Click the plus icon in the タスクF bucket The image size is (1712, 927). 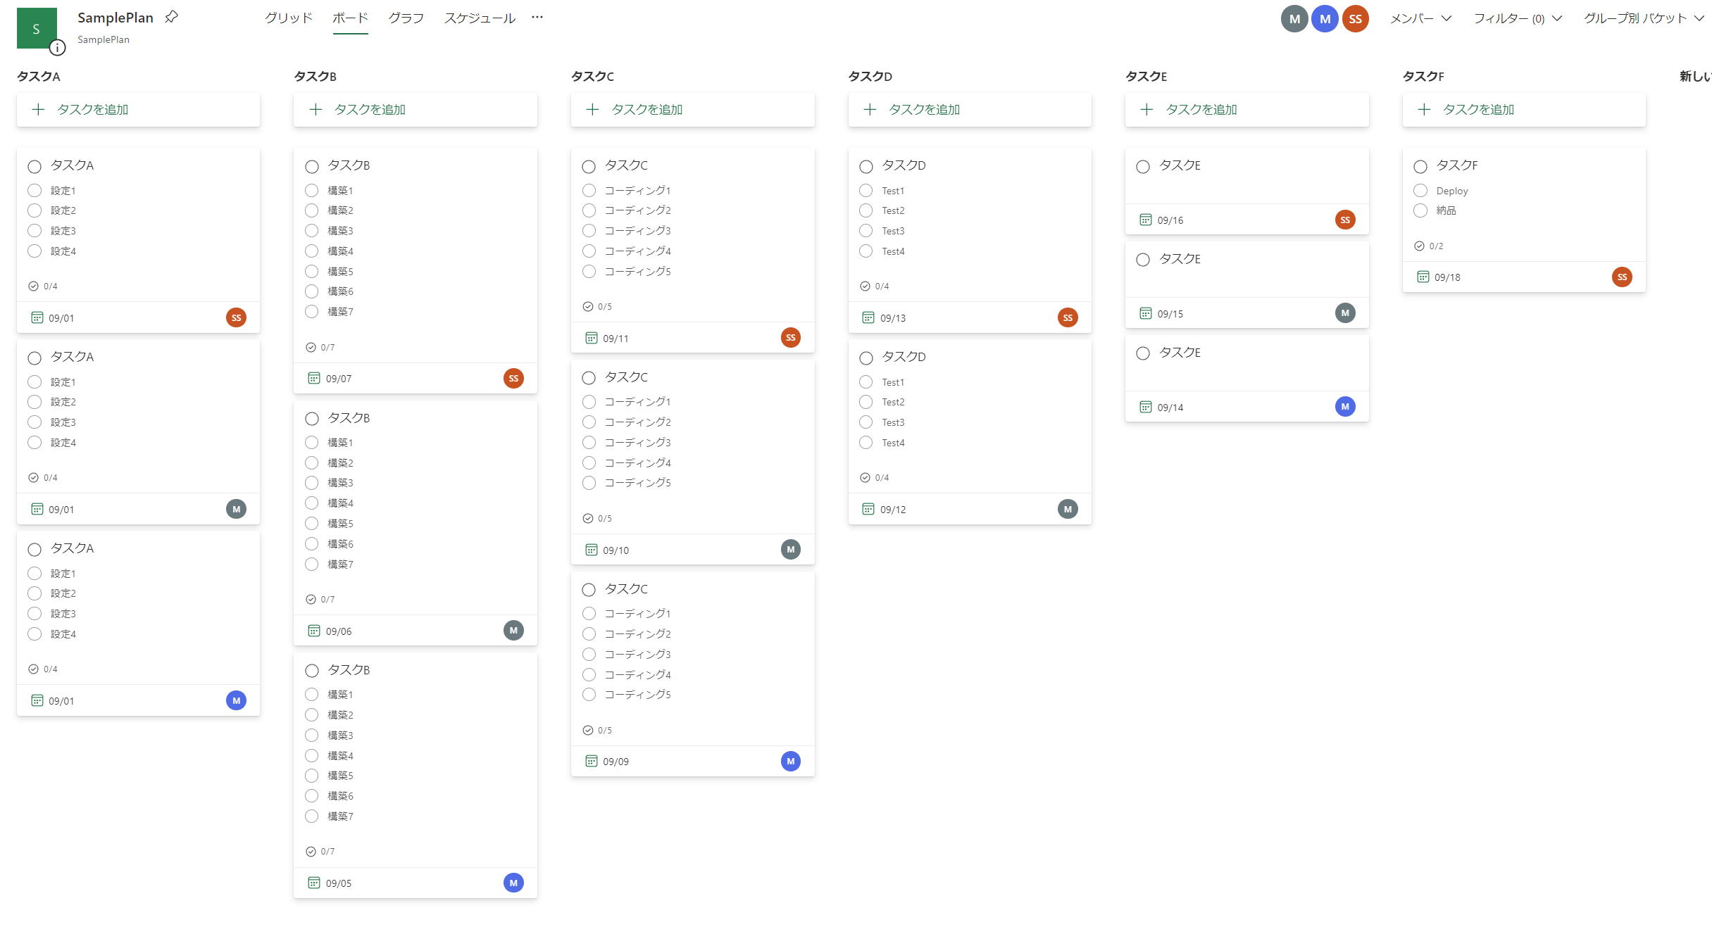pyautogui.click(x=1424, y=109)
